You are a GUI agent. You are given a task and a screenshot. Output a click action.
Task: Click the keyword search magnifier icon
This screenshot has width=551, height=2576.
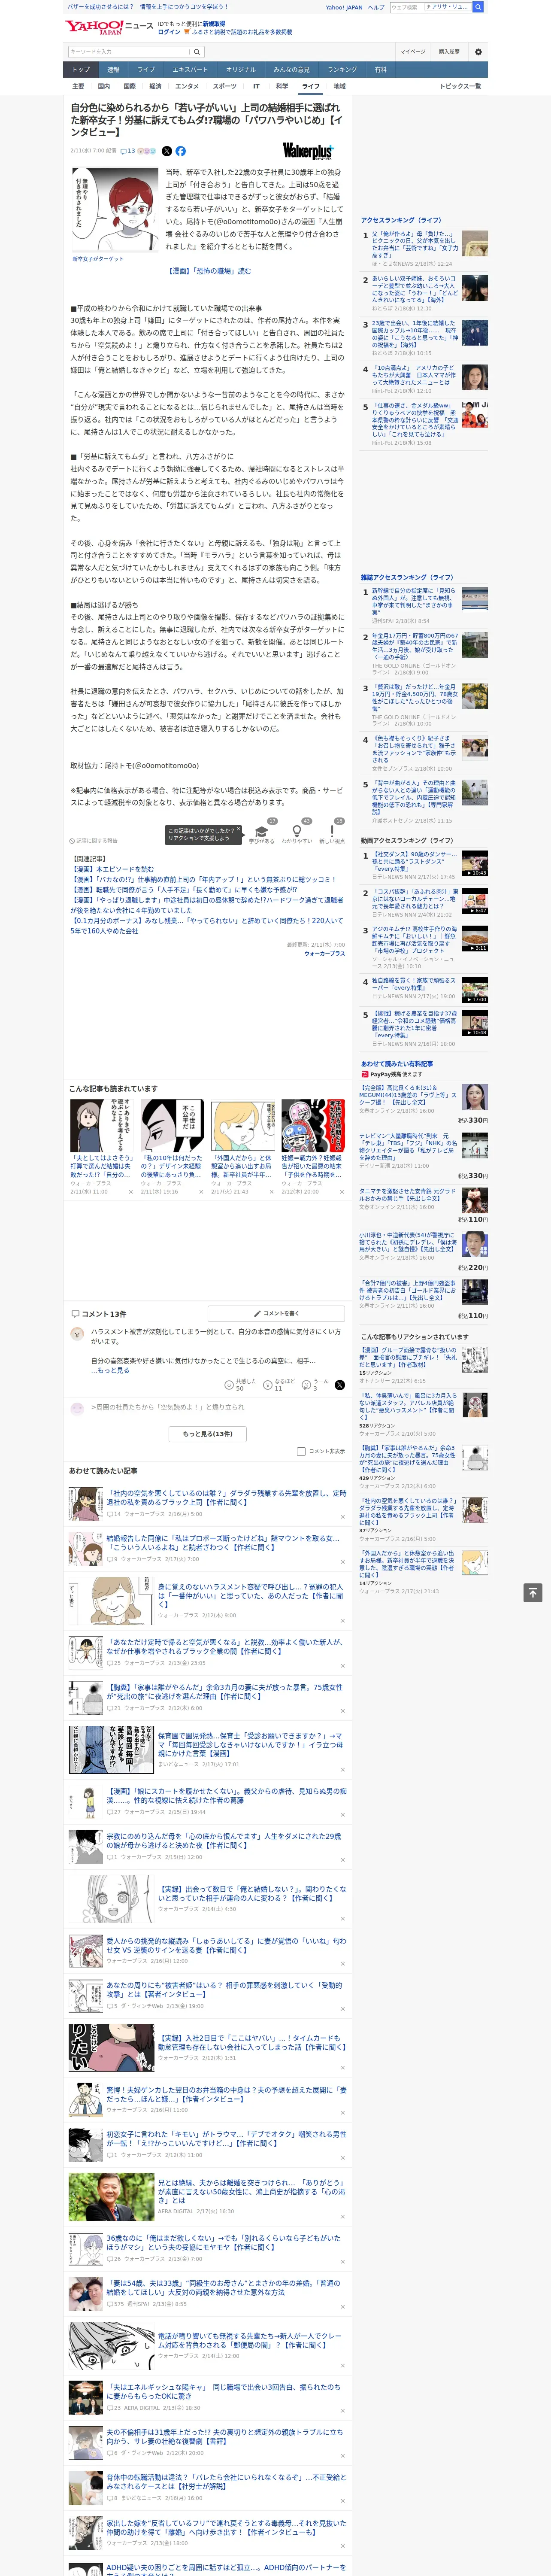[197, 52]
